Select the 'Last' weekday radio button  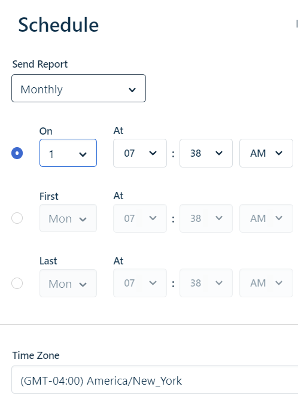pyautogui.click(x=17, y=283)
